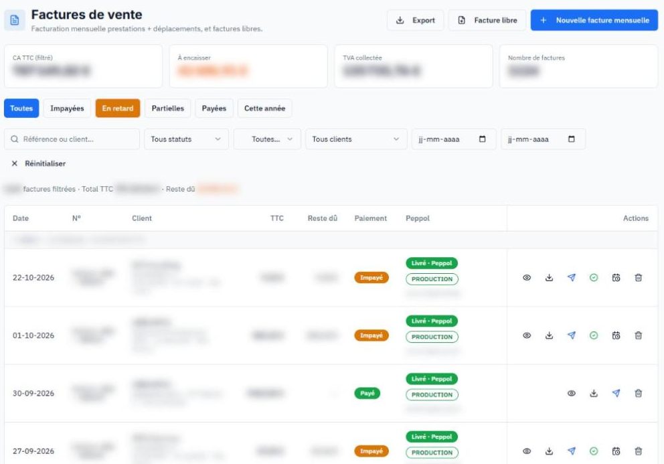The image size is (664, 464).
Task: Open the Toutes... filter dropdown
Action: [x=267, y=139]
